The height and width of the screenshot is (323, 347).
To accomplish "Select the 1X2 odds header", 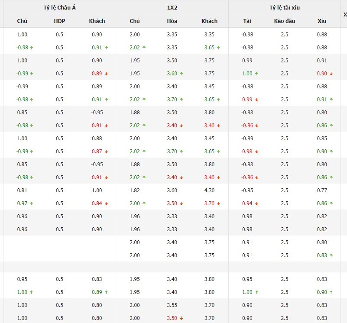I will tap(172, 7).
